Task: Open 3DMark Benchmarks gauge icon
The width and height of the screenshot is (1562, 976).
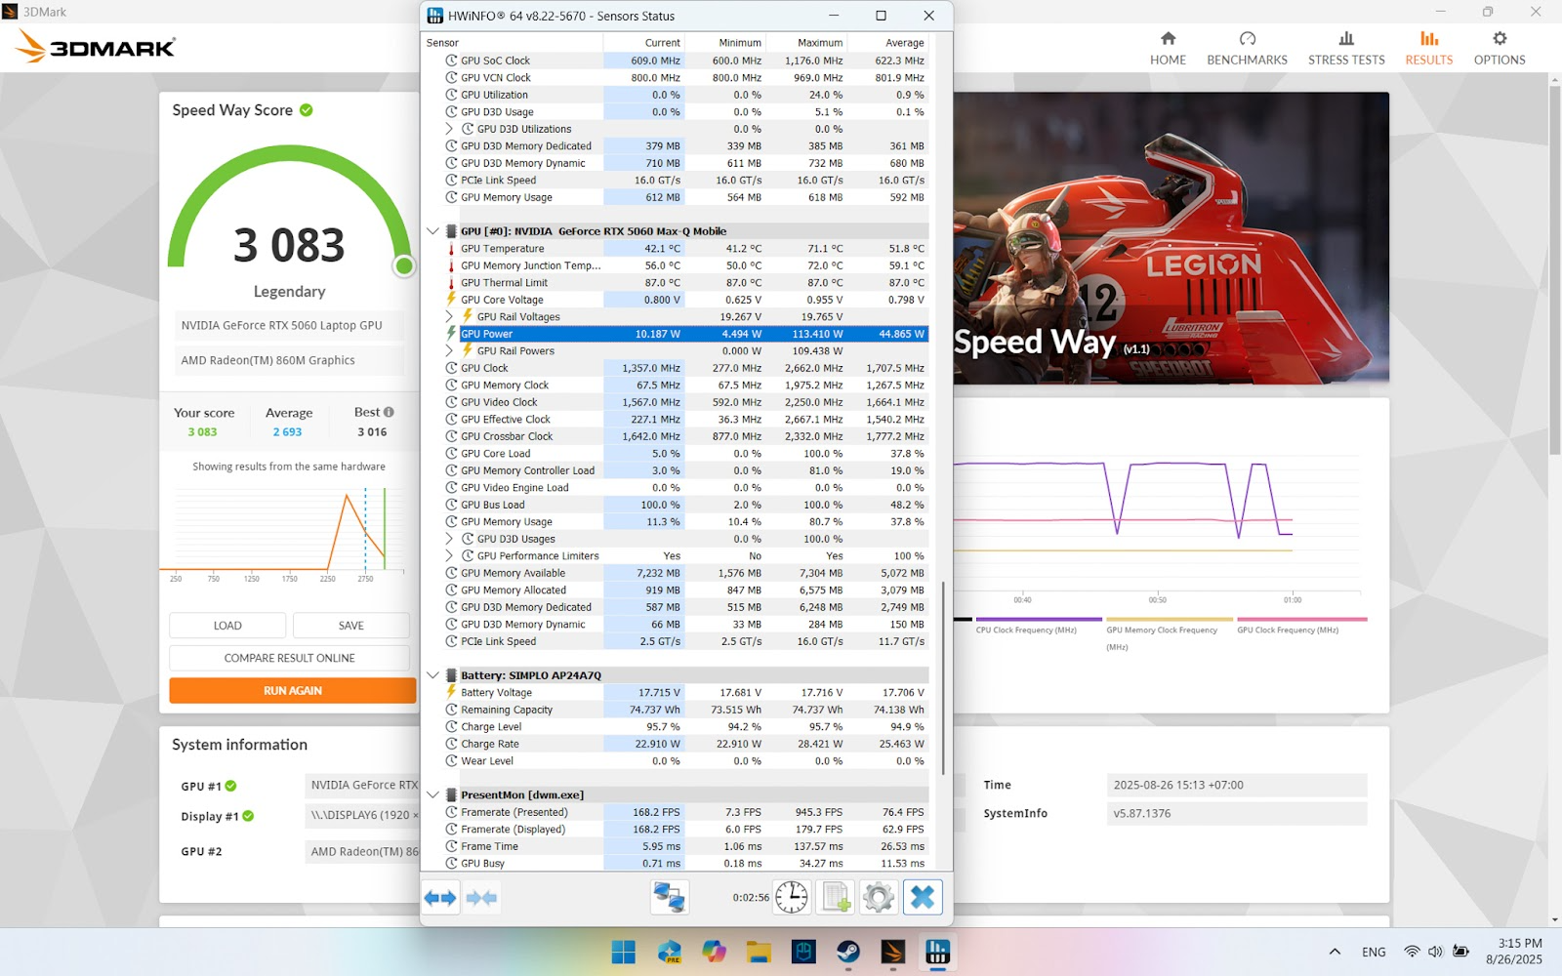Action: click(x=1247, y=39)
